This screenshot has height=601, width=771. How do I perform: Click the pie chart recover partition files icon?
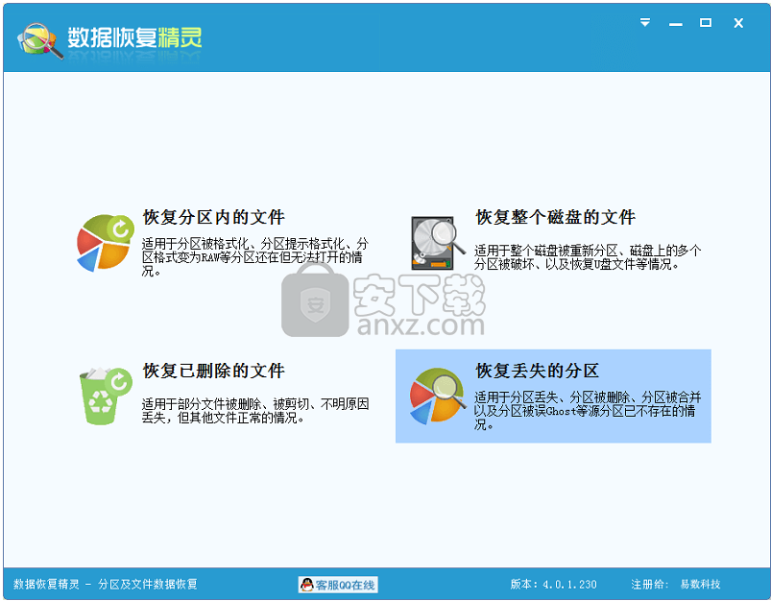[106, 243]
